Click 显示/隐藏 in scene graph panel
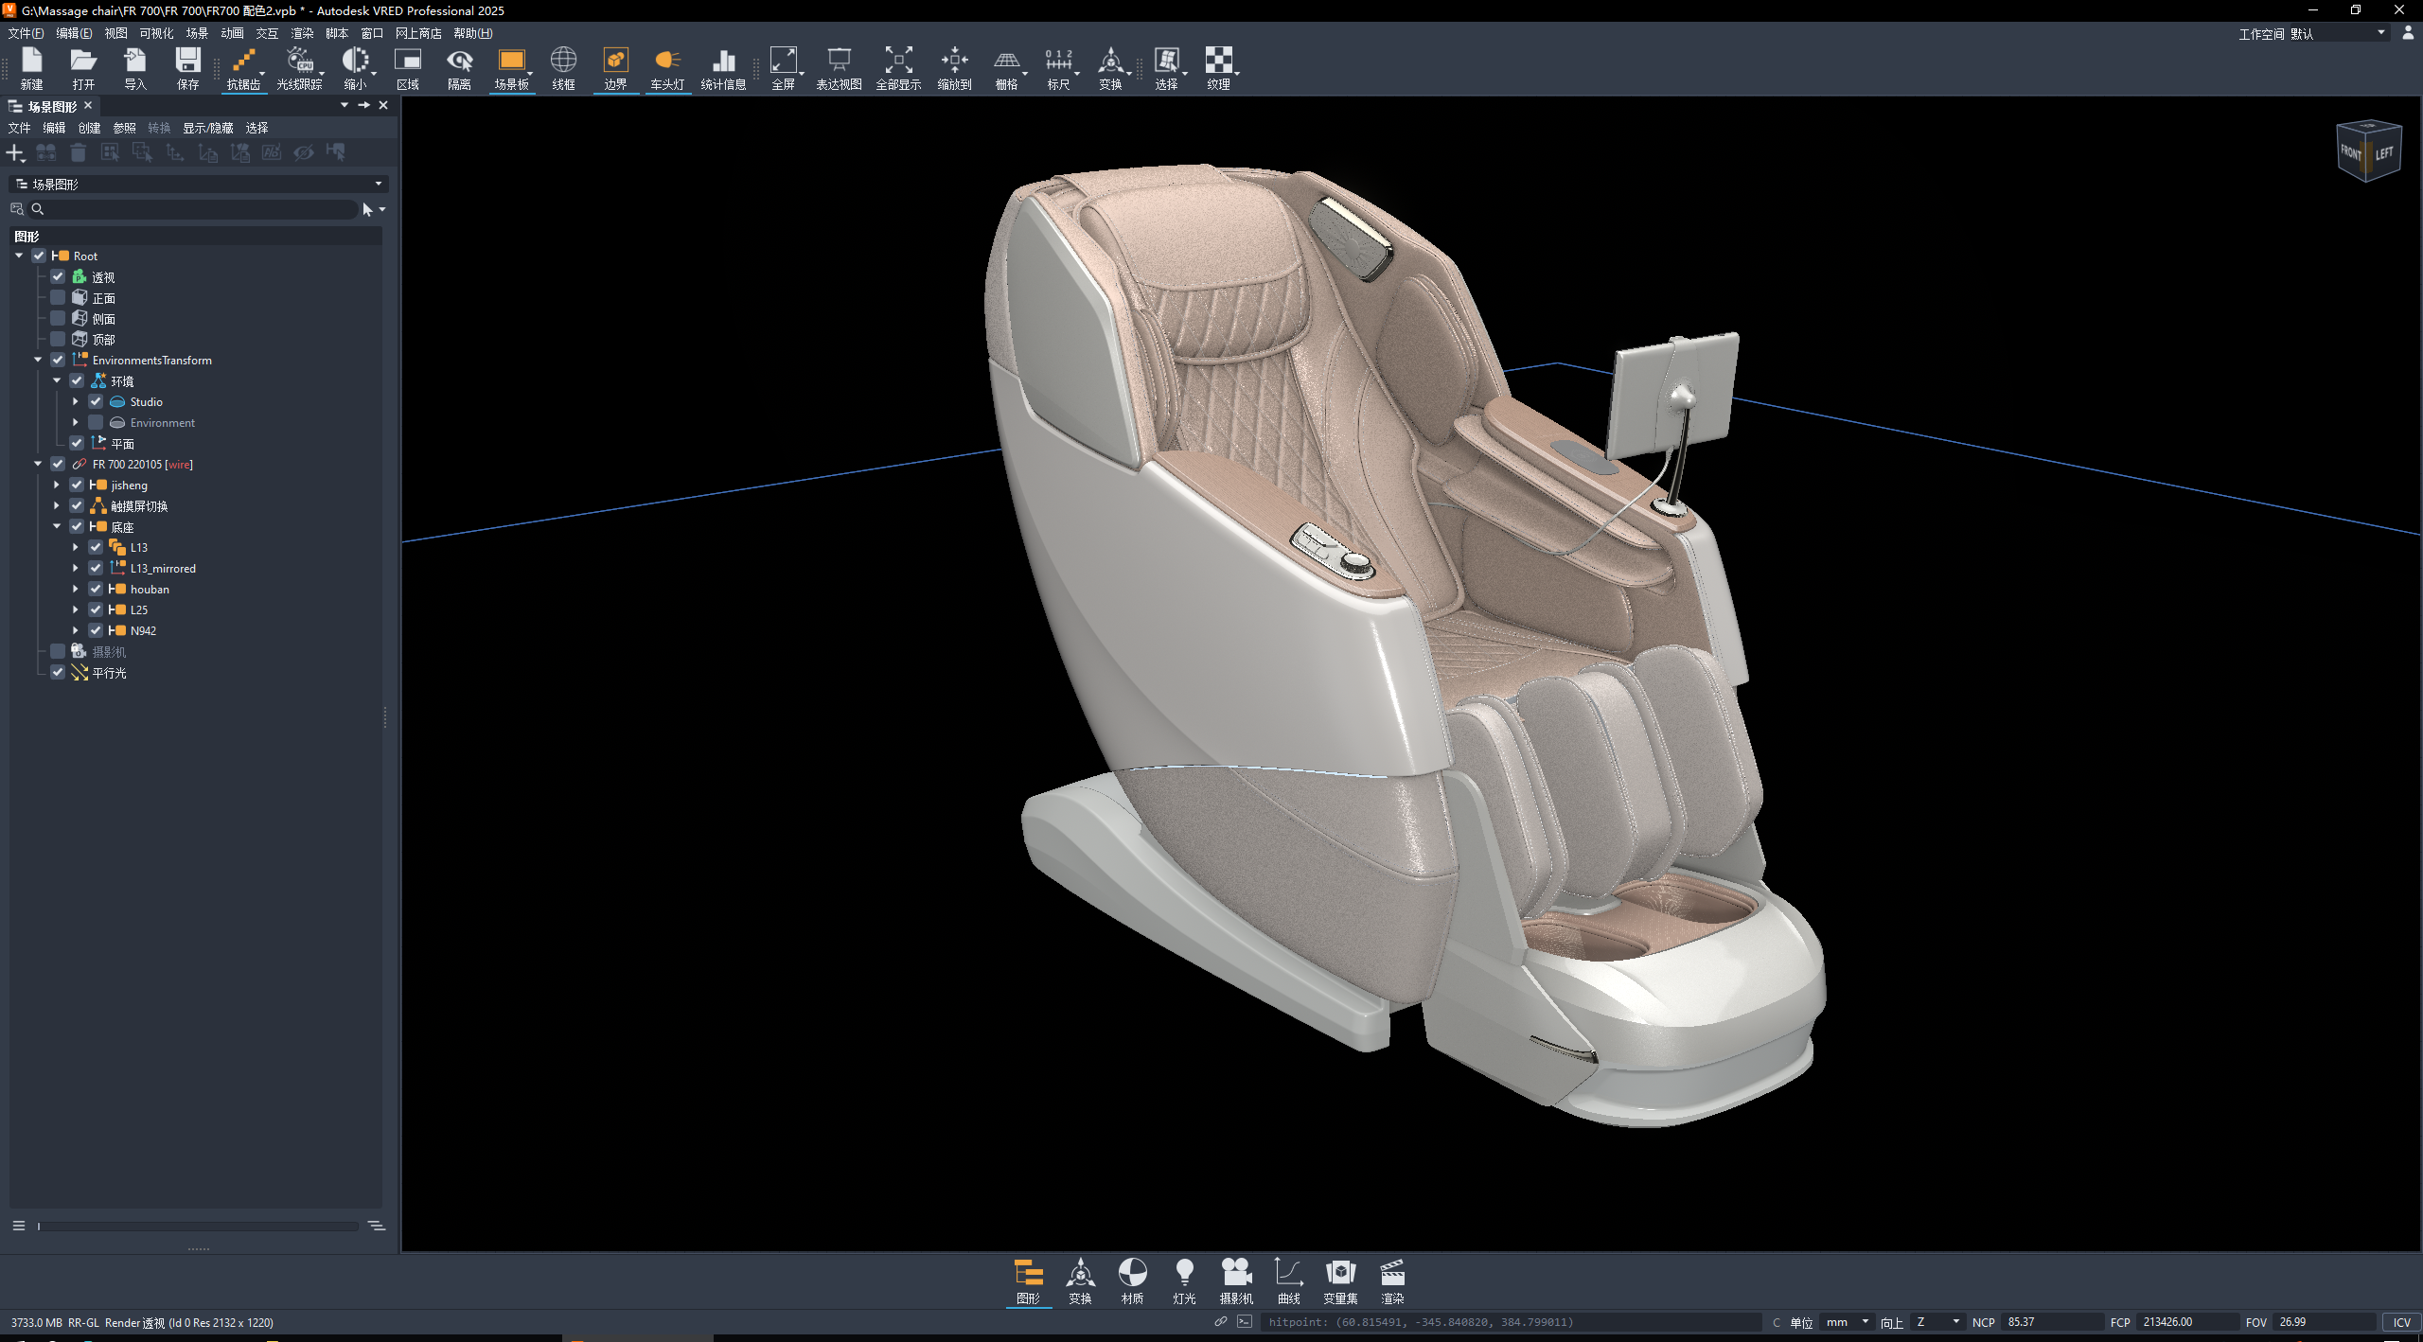The image size is (2423, 1342). pos(208,127)
